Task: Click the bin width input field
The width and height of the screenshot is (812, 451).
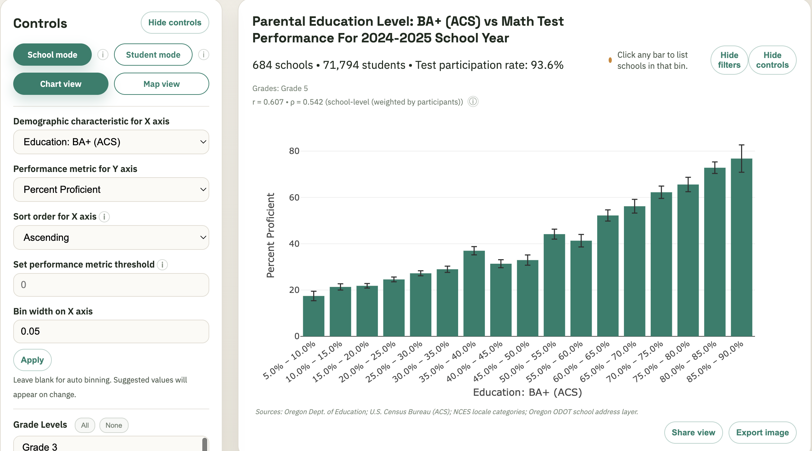Action: click(111, 331)
